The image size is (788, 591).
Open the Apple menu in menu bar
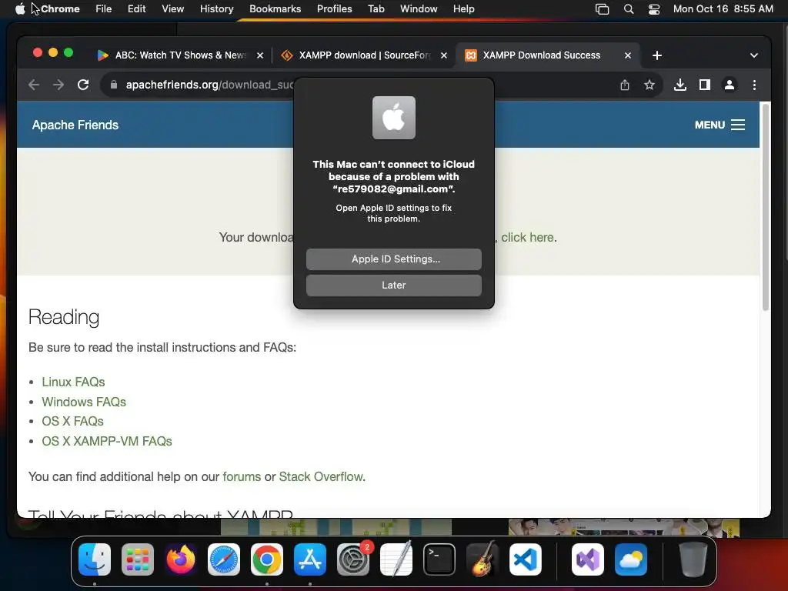[20, 8]
